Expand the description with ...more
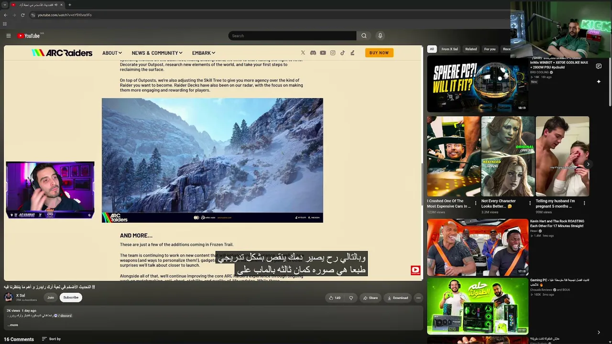 pyautogui.click(x=13, y=325)
